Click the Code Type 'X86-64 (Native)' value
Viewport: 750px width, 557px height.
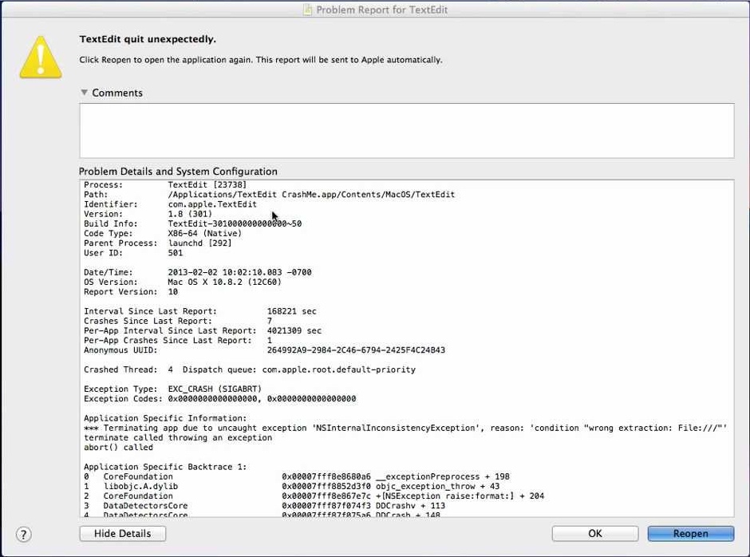(205, 234)
